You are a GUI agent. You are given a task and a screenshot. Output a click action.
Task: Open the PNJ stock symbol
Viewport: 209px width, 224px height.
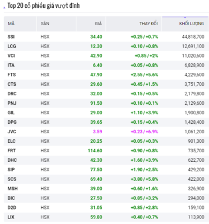(12, 103)
